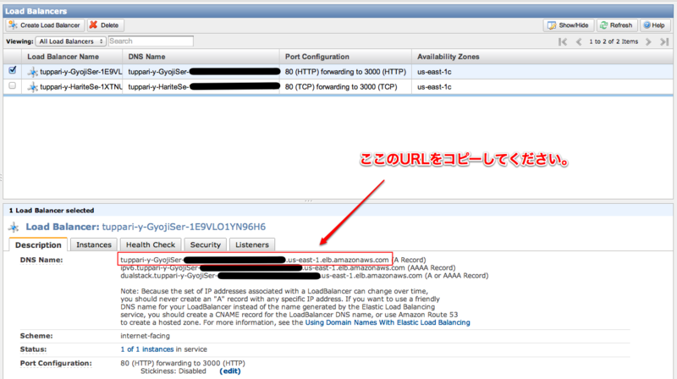Click us-east-1c zone in GyojiSer row
The image size is (677, 379).
[x=434, y=72]
